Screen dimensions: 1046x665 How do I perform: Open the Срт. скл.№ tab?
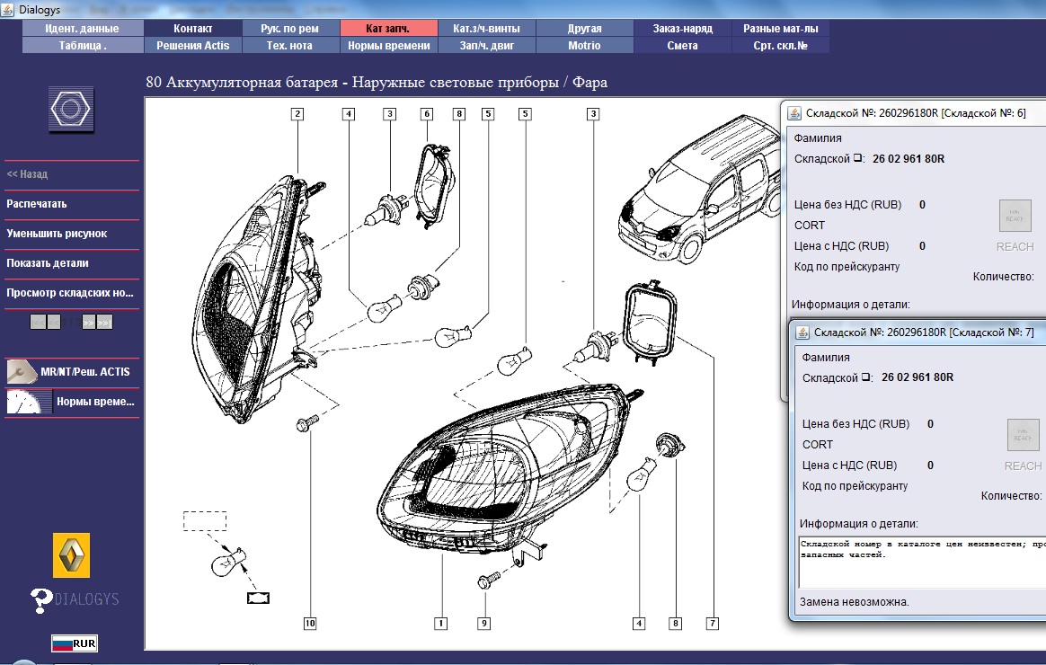[x=781, y=45]
